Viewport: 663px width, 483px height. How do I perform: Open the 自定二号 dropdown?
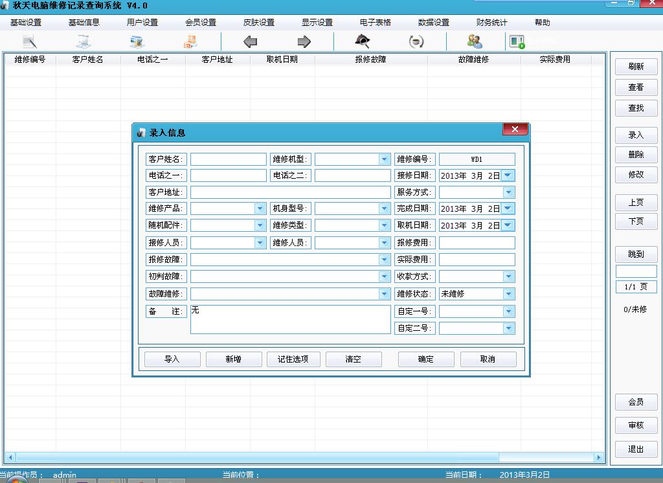point(508,328)
